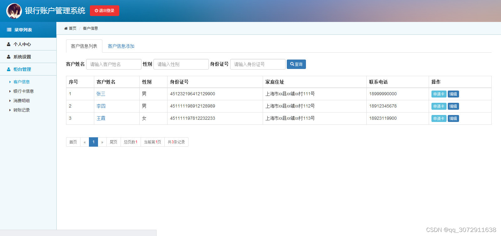
Task: Click the 银行账户管理系统 title
Action: (x=55, y=11)
